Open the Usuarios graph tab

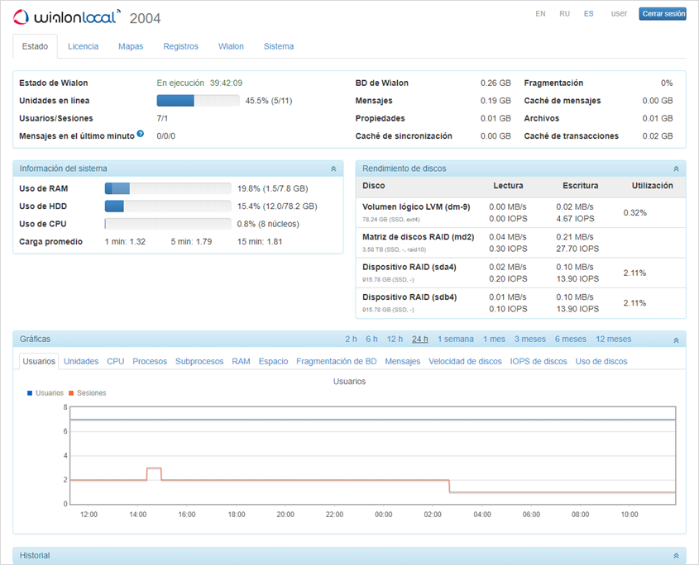[x=39, y=362]
